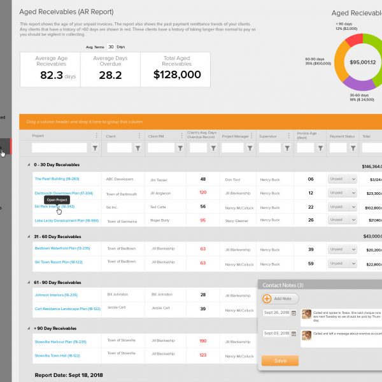382x382 pixels.
Task: Click the Payment Status column header
Action: click(342, 136)
